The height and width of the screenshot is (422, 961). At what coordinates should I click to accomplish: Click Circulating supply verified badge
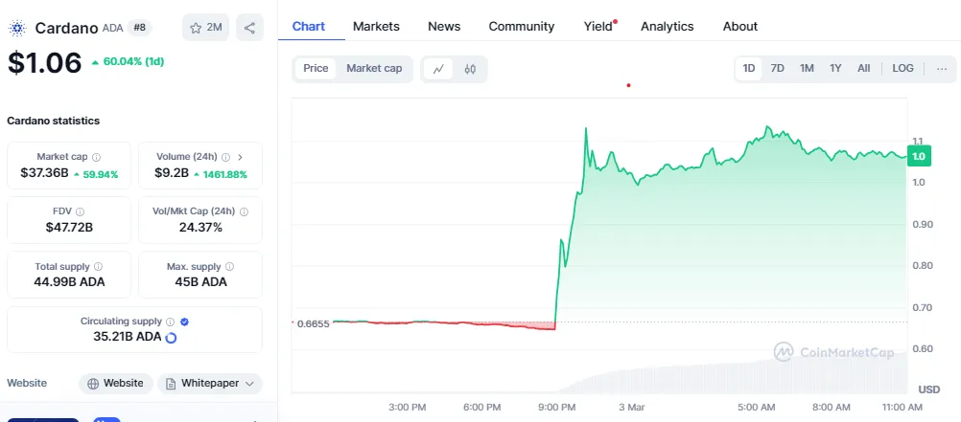pyautogui.click(x=184, y=322)
